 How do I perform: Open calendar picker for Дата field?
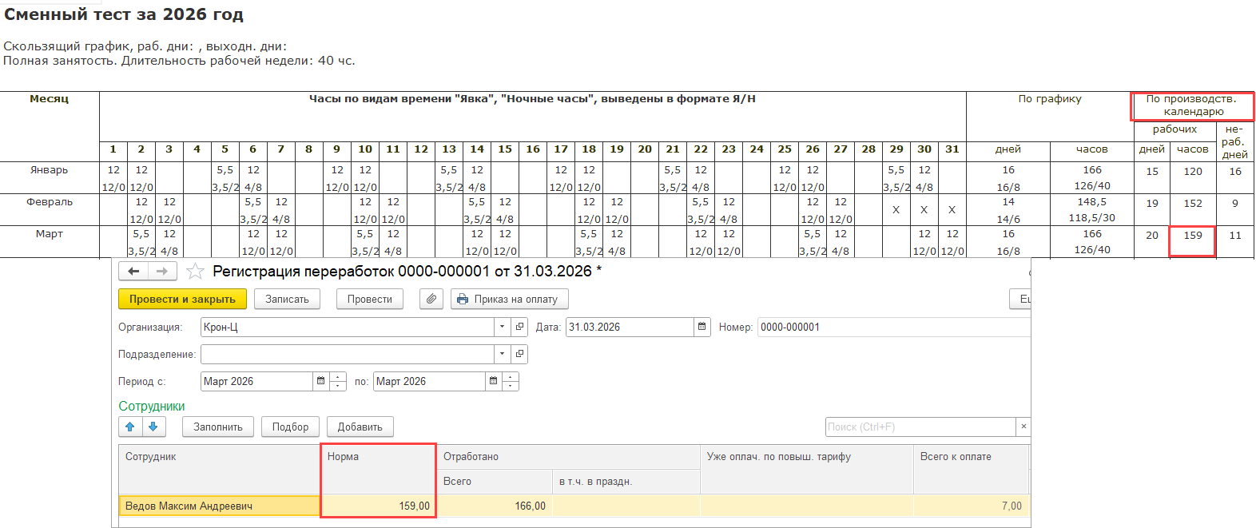(702, 327)
